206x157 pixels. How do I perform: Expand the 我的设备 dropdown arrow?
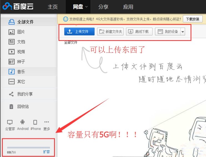(183, 32)
